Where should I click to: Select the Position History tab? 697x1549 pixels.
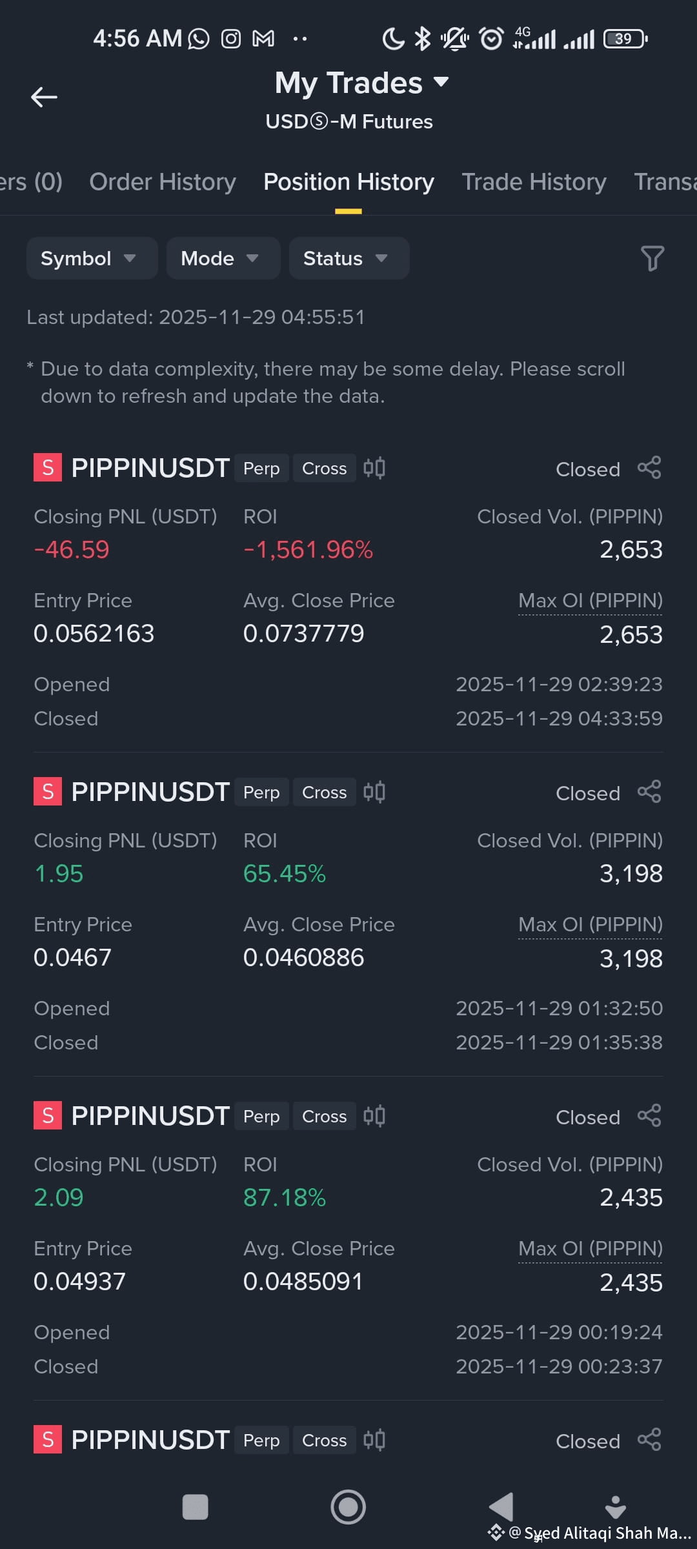coord(348,182)
